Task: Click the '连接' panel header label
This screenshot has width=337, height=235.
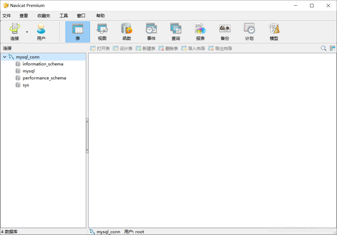Action: (8, 48)
